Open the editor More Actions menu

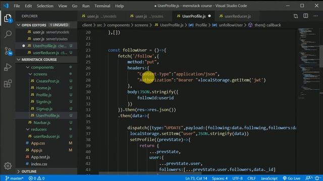(315, 16)
